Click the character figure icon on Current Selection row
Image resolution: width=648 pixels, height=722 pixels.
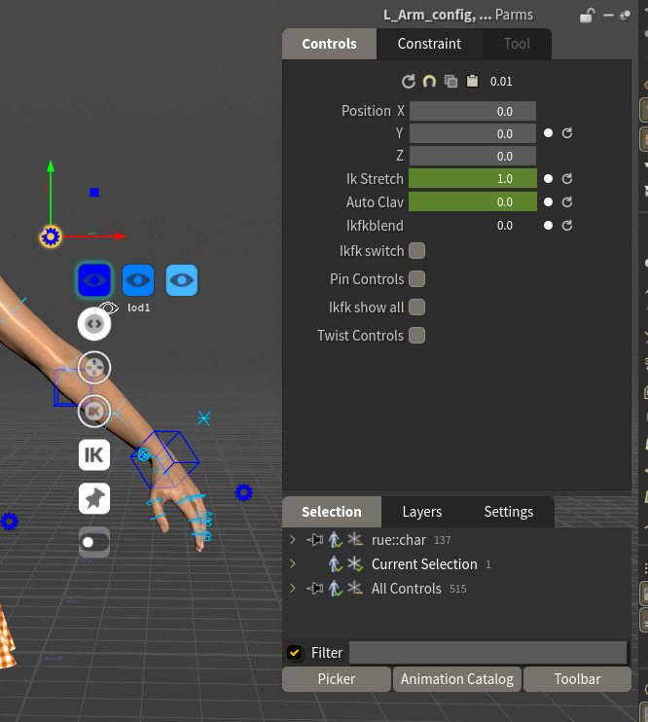click(x=336, y=564)
